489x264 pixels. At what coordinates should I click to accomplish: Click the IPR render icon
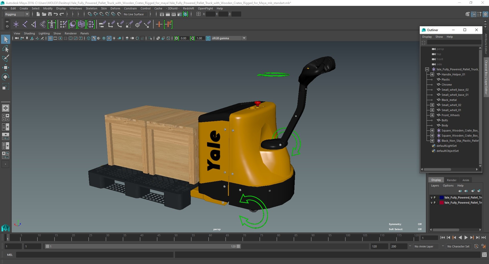pos(174,14)
